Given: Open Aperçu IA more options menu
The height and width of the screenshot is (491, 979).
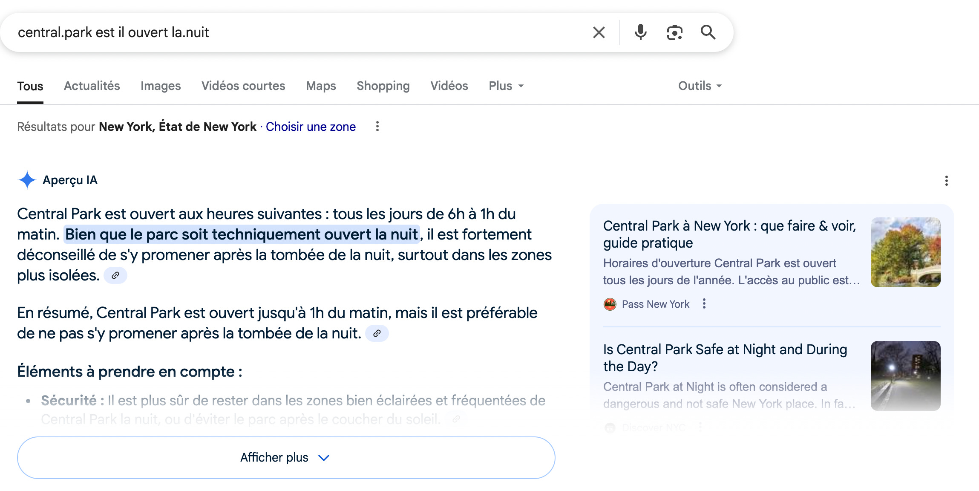Looking at the screenshot, I should [946, 181].
